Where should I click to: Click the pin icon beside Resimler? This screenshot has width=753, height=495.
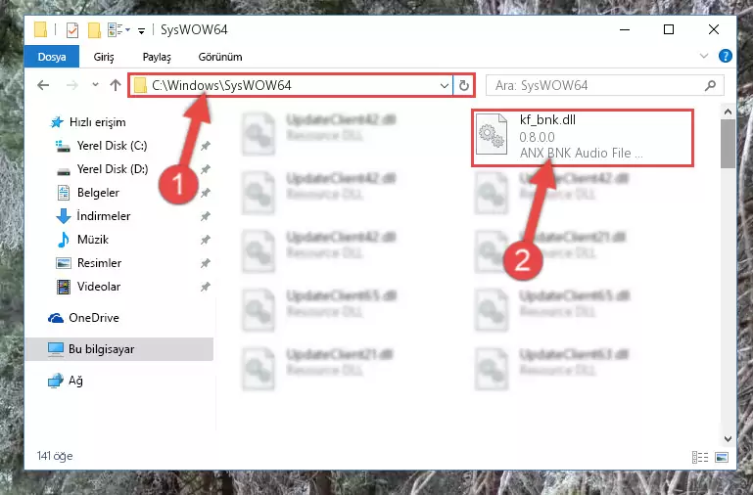pyautogui.click(x=205, y=263)
